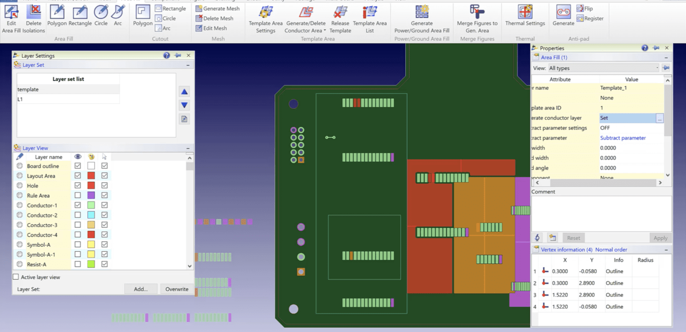Toggle Board outline visibility checkbox

click(78, 166)
